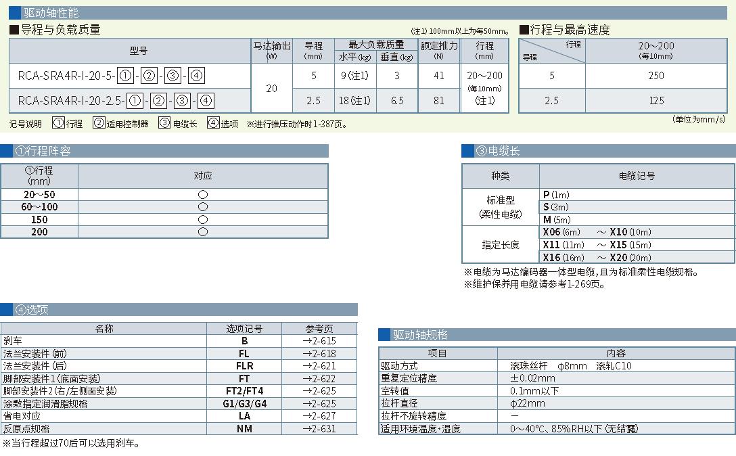The image size is (736, 456).
Task: Click the brake note about stroke over 70
Action: [71, 443]
